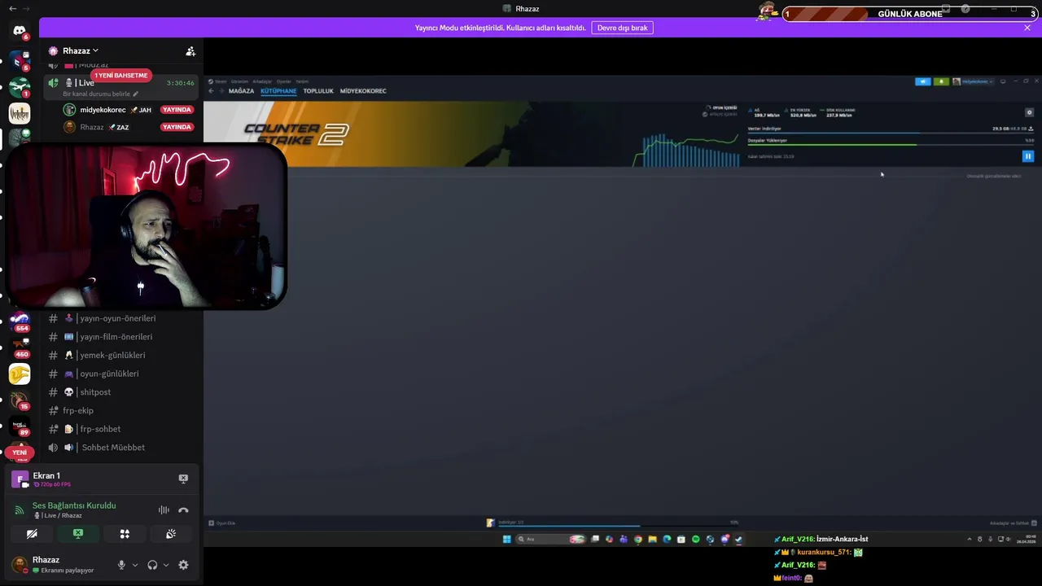This screenshot has height=586, width=1042.
Task: Open shitpost channel
Action: click(x=121, y=392)
